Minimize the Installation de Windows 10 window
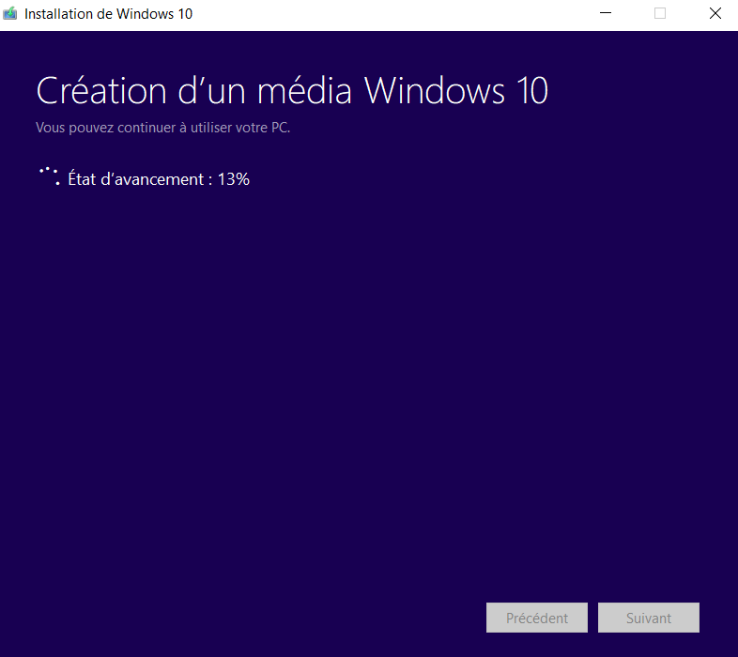This screenshot has width=738, height=657. click(606, 13)
